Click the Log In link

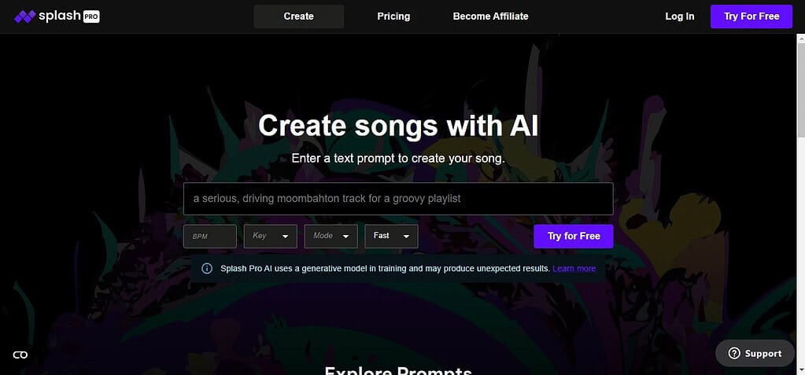[680, 17]
